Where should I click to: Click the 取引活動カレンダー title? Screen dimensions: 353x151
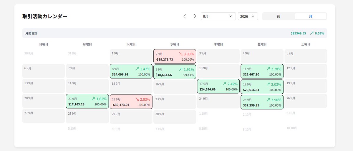pos(45,16)
